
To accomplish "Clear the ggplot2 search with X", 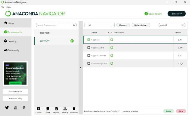I will coord(183,25).
